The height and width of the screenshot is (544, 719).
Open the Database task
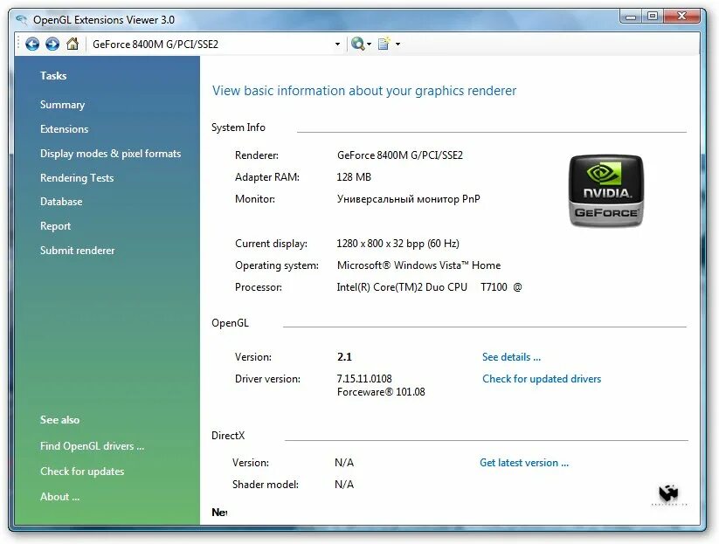pos(61,202)
